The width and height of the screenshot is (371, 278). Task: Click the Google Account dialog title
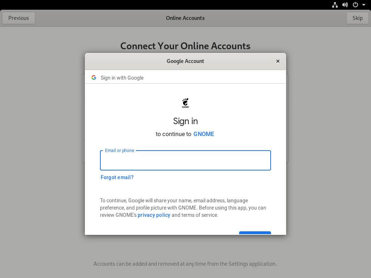[x=185, y=61]
